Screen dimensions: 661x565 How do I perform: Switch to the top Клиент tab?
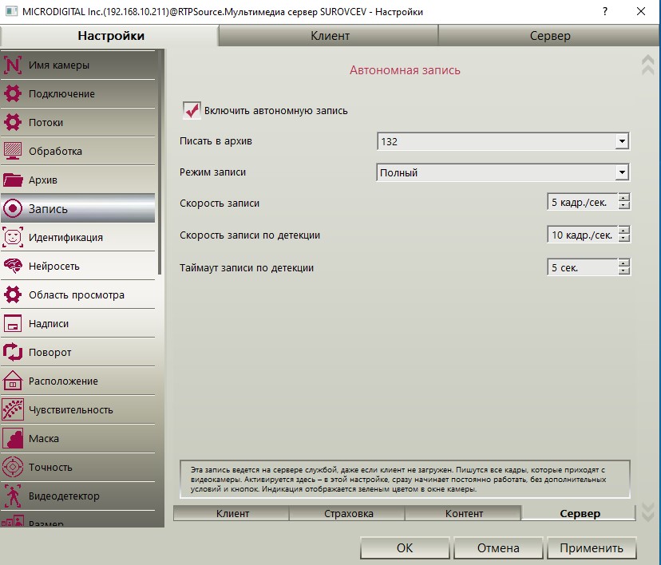(x=330, y=36)
